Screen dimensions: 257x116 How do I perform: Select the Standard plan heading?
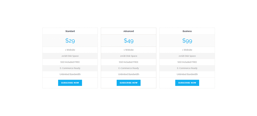(70, 31)
